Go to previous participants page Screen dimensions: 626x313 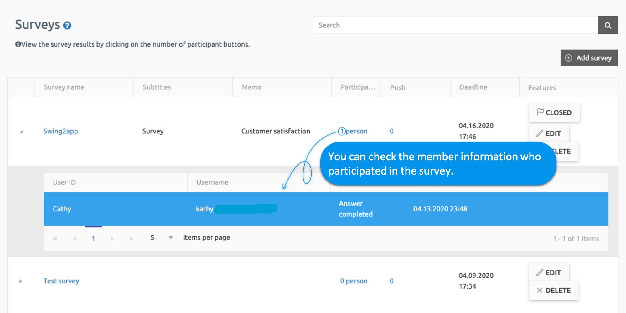(75, 239)
